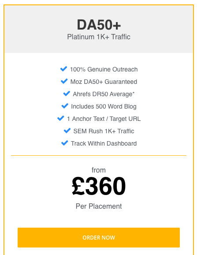Viewport: 197px width, 255px height.
Task: Click the checkmark beside Moz DA50+ Guaranteed
Action: click(x=64, y=81)
